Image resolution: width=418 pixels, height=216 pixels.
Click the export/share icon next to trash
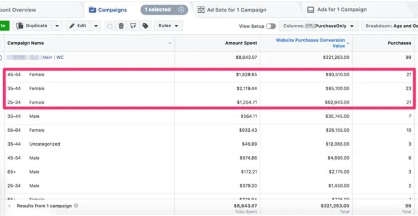pyautogui.click(x=133, y=26)
